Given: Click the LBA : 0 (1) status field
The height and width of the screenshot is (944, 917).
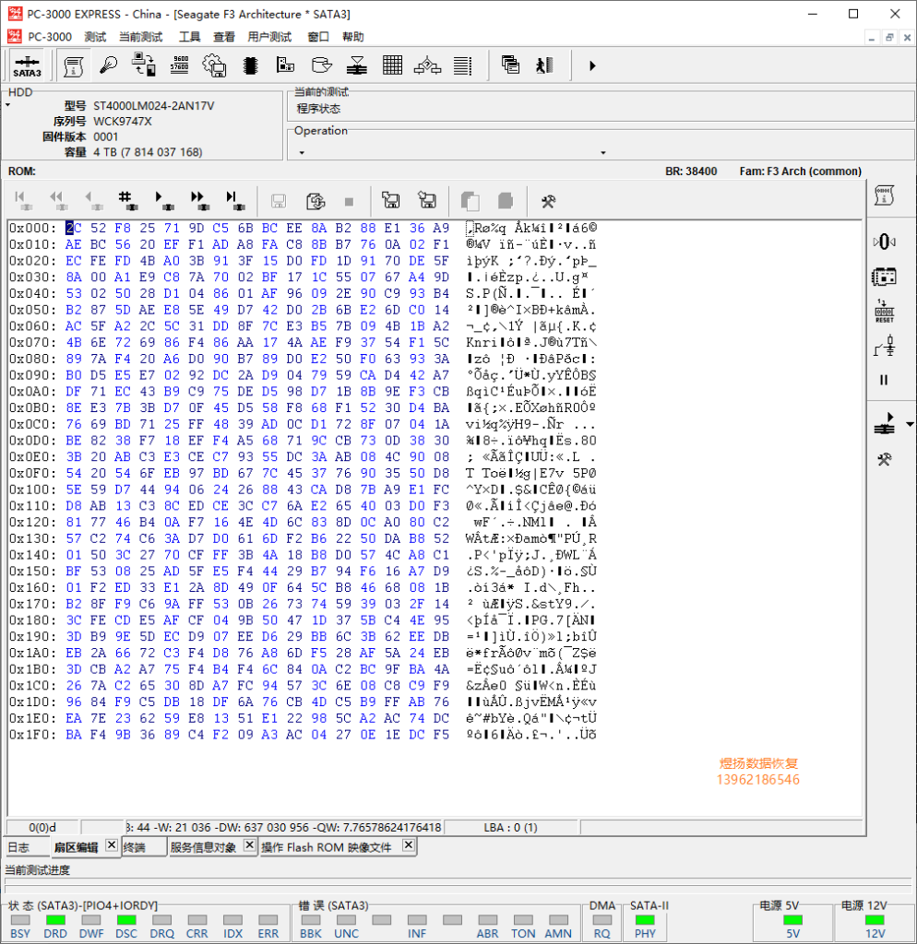Looking at the screenshot, I should pos(510,828).
